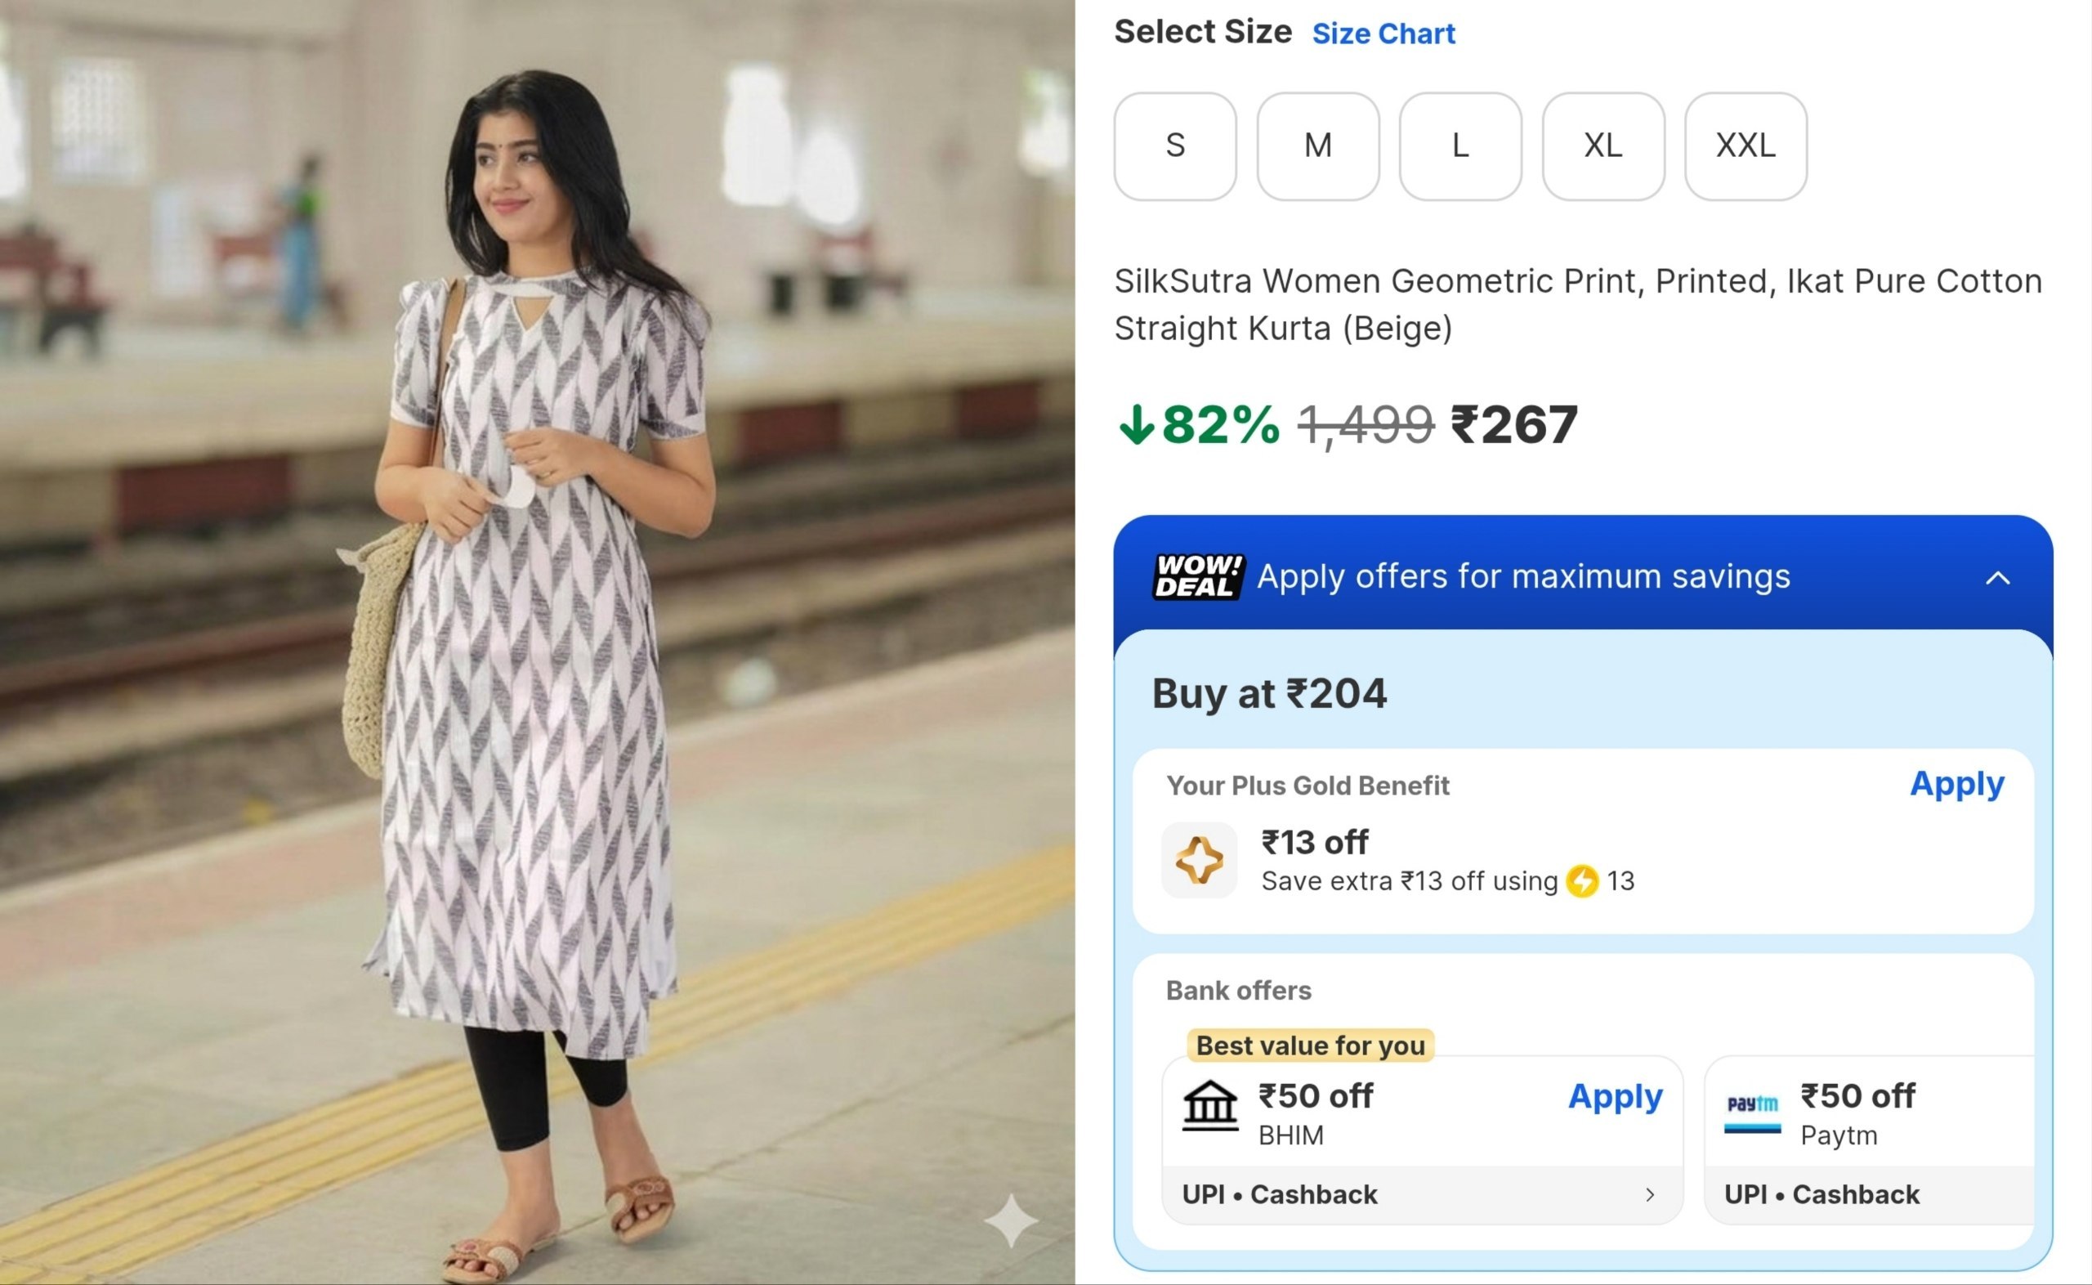Pick size XL
This screenshot has width=2092, height=1285.
pyautogui.click(x=1603, y=146)
